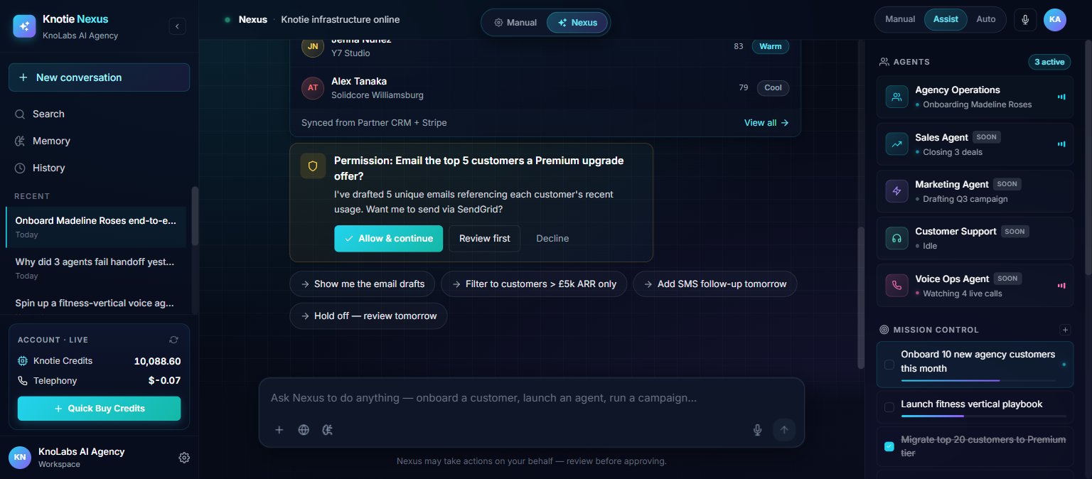Screen dimensions: 1092x479
Task: Open conversation Spin up a fitness-vertical voice agent
Action: click(96, 303)
